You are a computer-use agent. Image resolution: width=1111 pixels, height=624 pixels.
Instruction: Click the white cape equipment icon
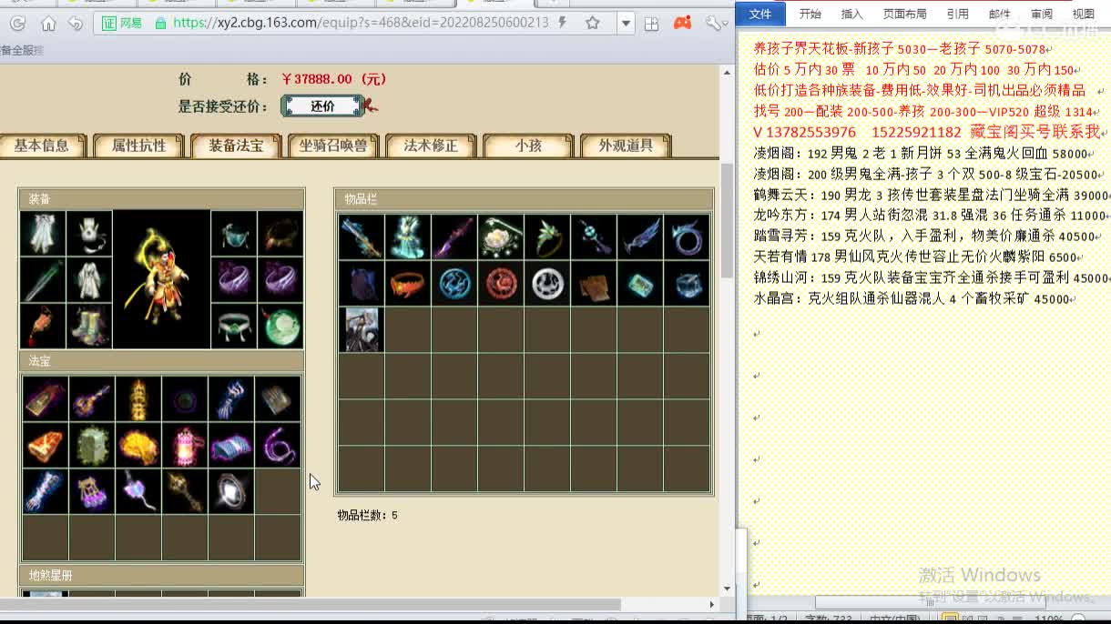point(43,234)
